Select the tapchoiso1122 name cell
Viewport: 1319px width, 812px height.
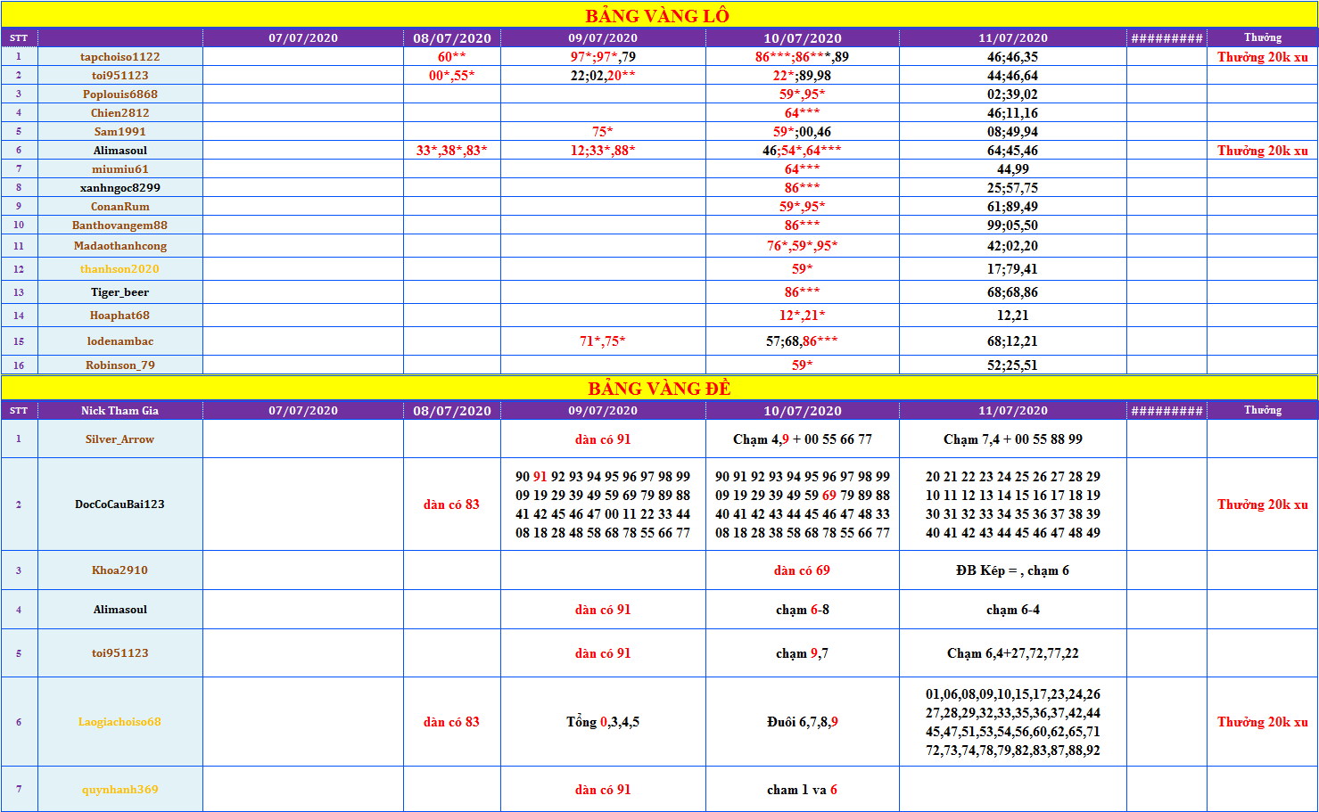click(x=120, y=57)
